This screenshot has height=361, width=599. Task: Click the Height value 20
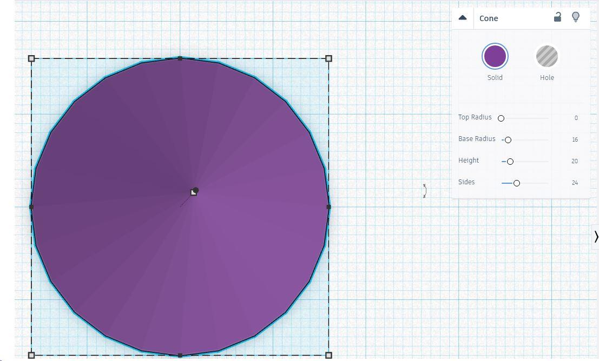click(x=575, y=162)
